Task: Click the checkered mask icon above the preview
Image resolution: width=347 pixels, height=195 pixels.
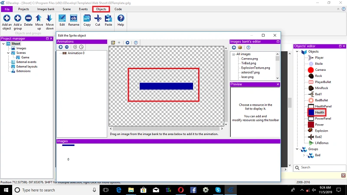Action: click(x=113, y=43)
